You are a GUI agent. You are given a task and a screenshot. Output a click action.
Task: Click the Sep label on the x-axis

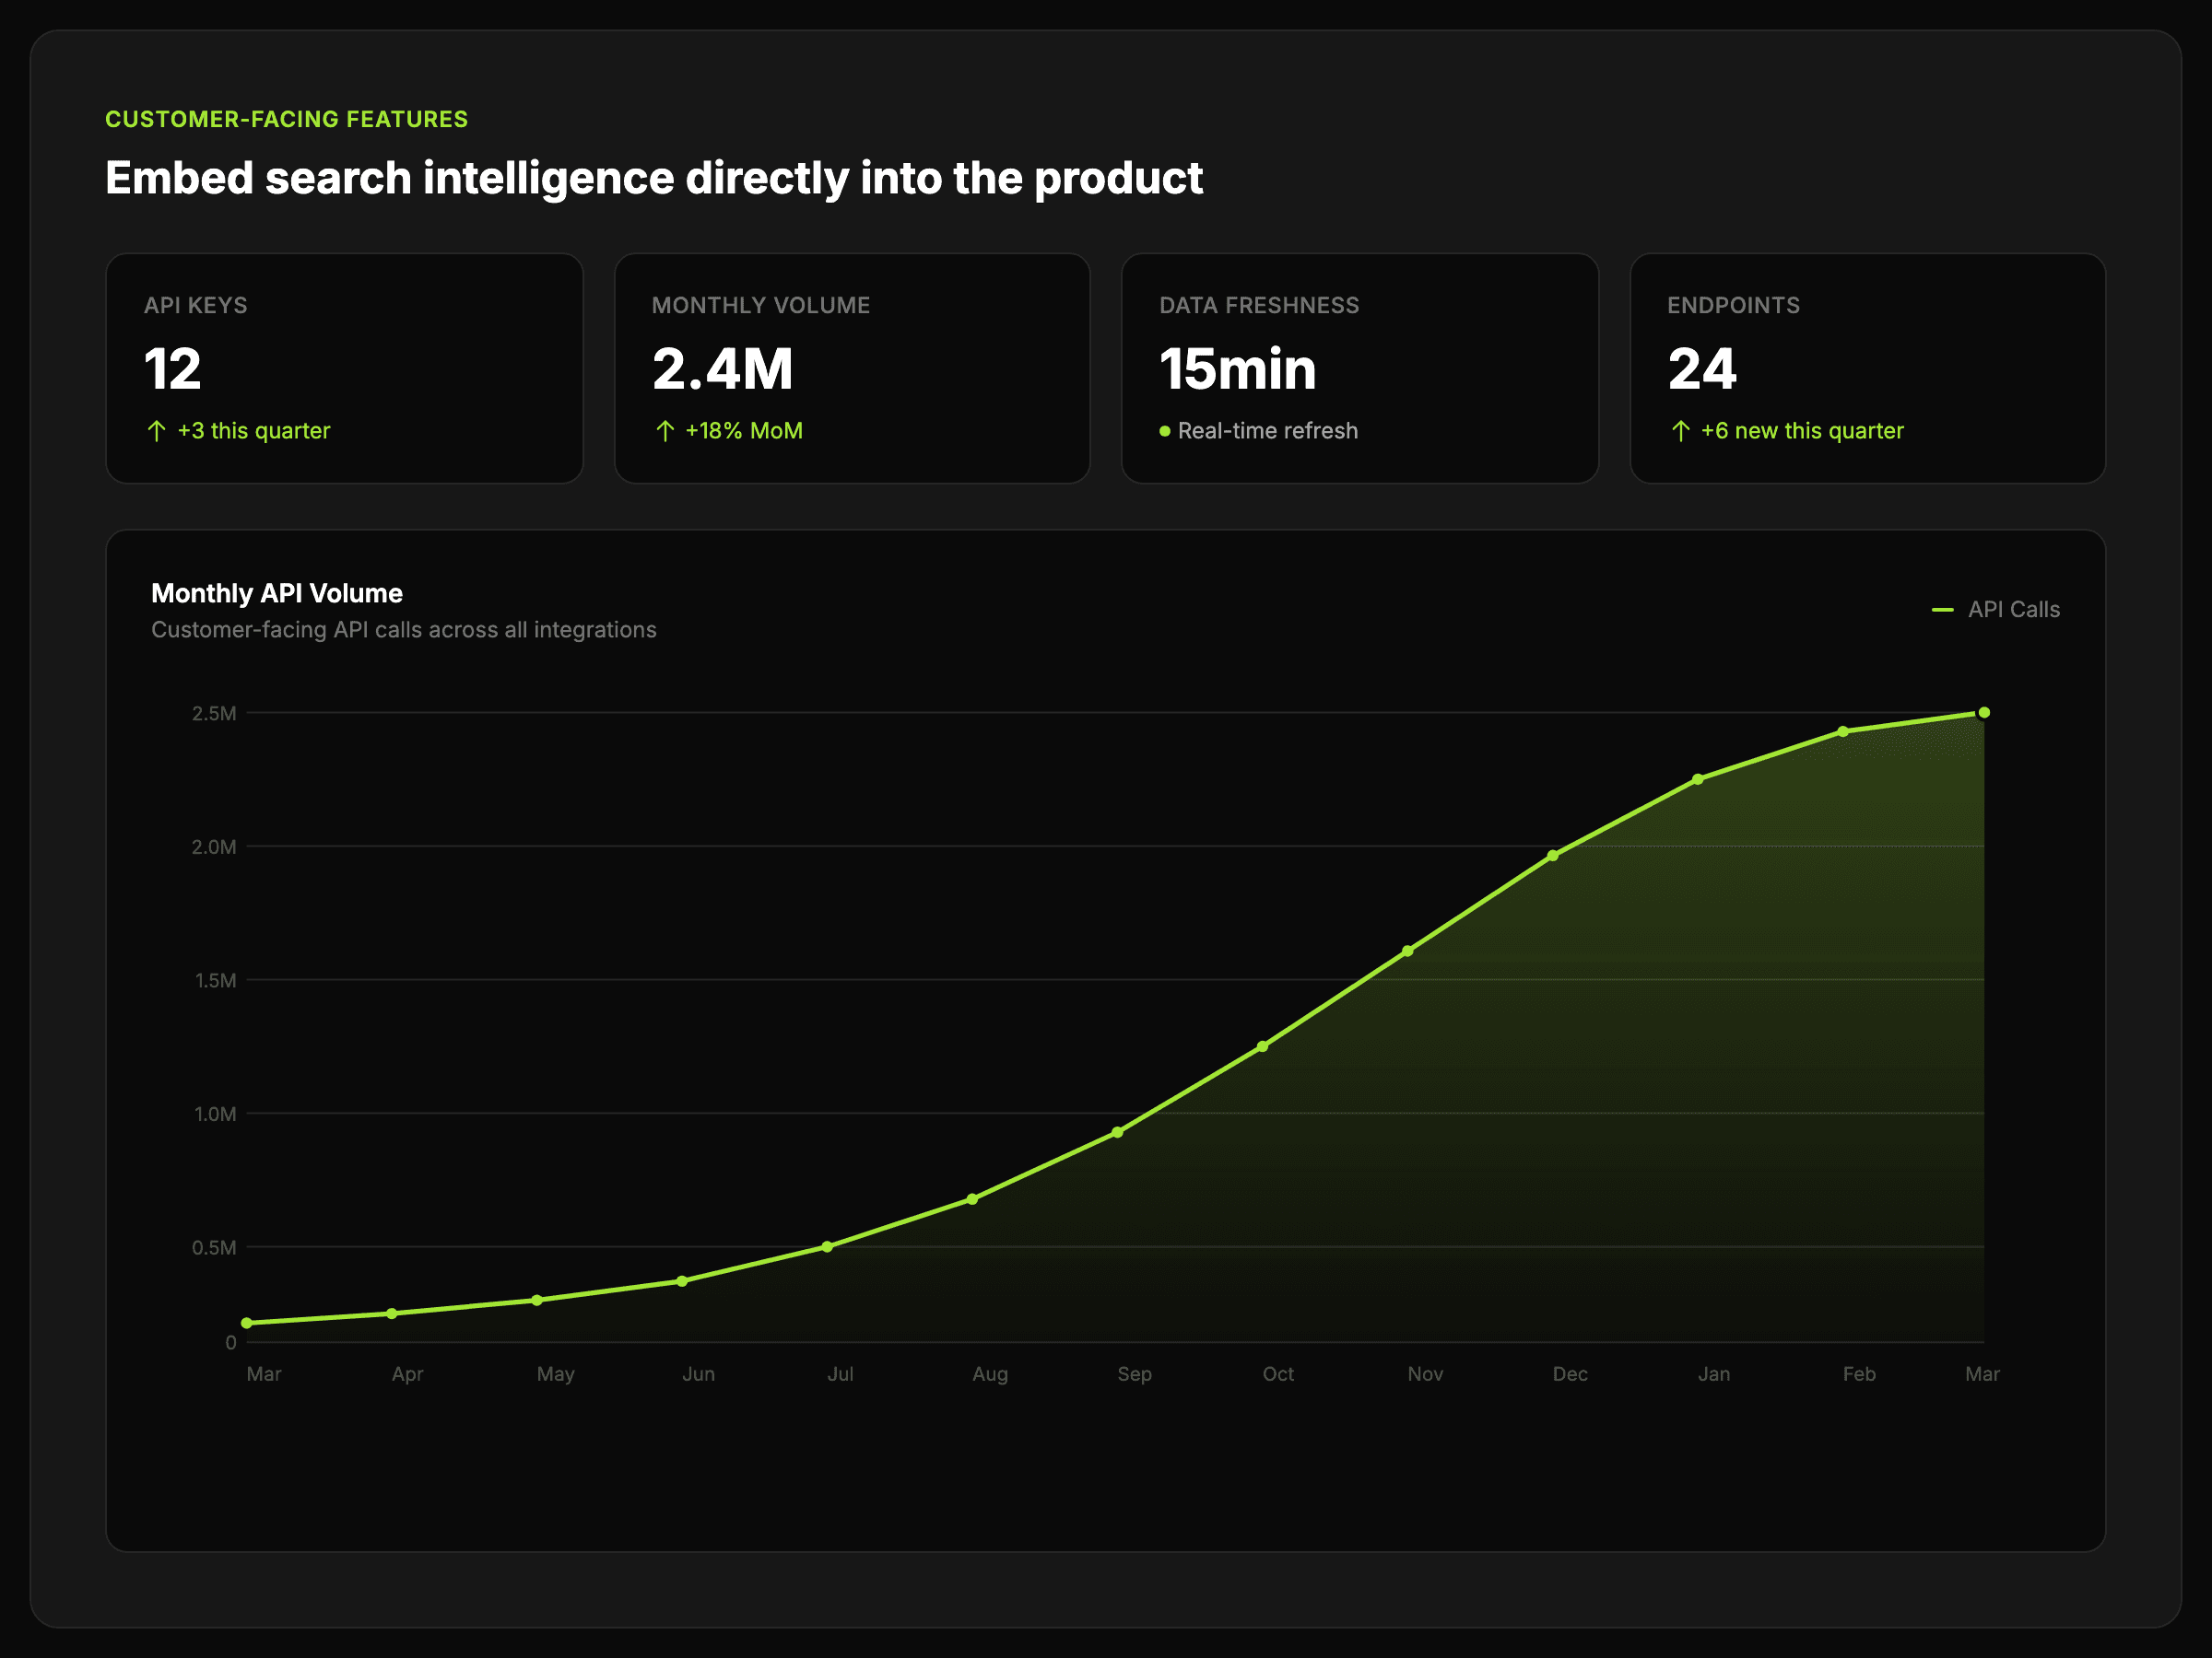coord(1134,1374)
